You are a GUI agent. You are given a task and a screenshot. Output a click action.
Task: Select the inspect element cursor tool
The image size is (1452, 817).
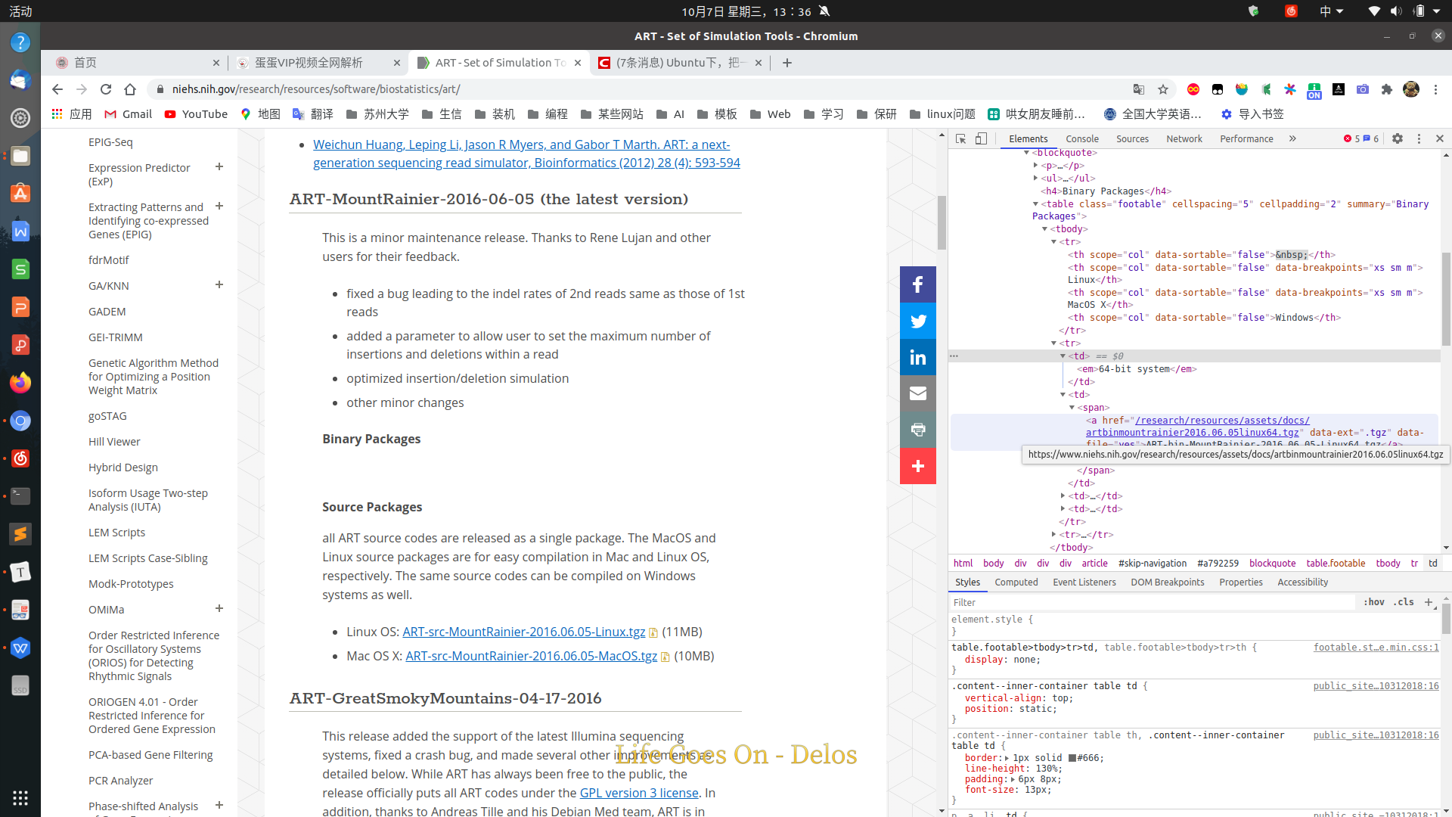pyautogui.click(x=960, y=139)
